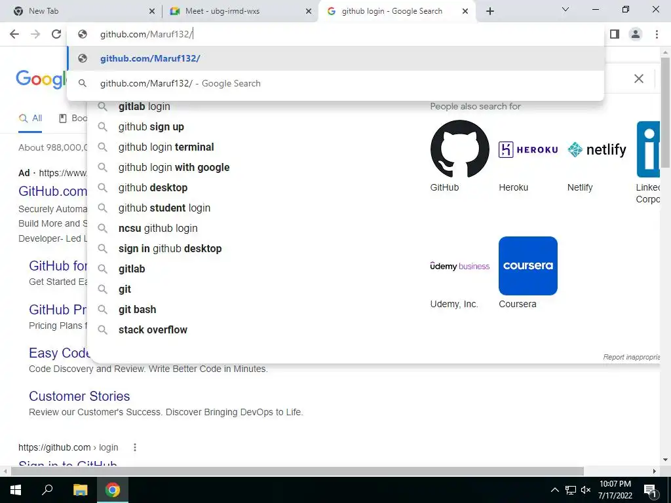
Task: Open File Explorer from the taskbar
Action: 80,490
